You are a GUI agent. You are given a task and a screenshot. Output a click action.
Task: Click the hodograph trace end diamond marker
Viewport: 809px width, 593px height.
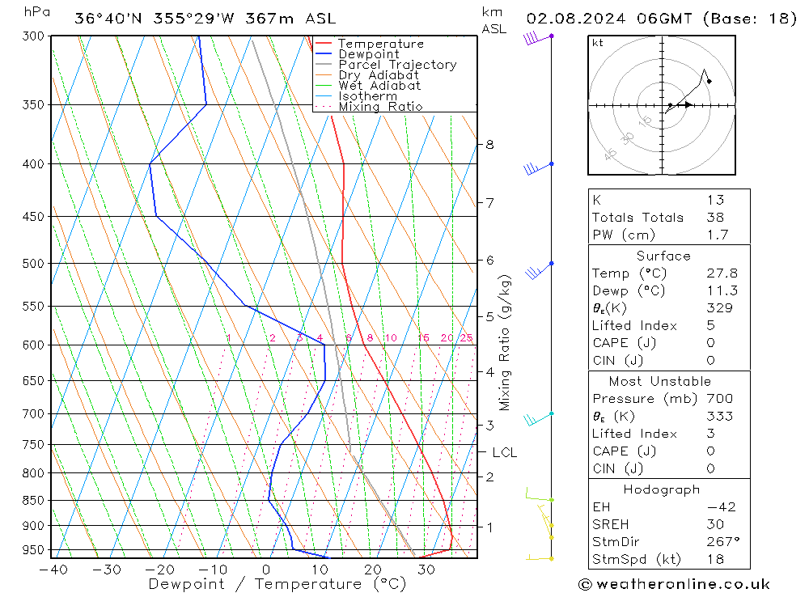[x=709, y=81]
